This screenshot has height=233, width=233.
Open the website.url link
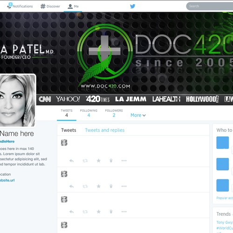(7, 180)
